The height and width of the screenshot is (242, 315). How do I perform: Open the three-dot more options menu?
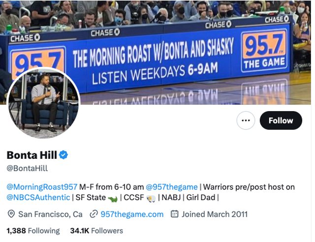[x=246, y=121]
